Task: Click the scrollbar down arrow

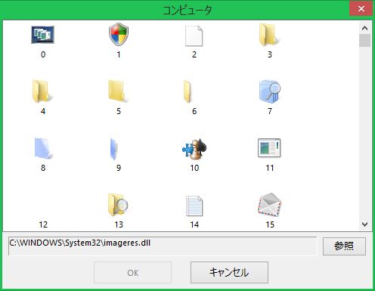Action: pos(364,224)
